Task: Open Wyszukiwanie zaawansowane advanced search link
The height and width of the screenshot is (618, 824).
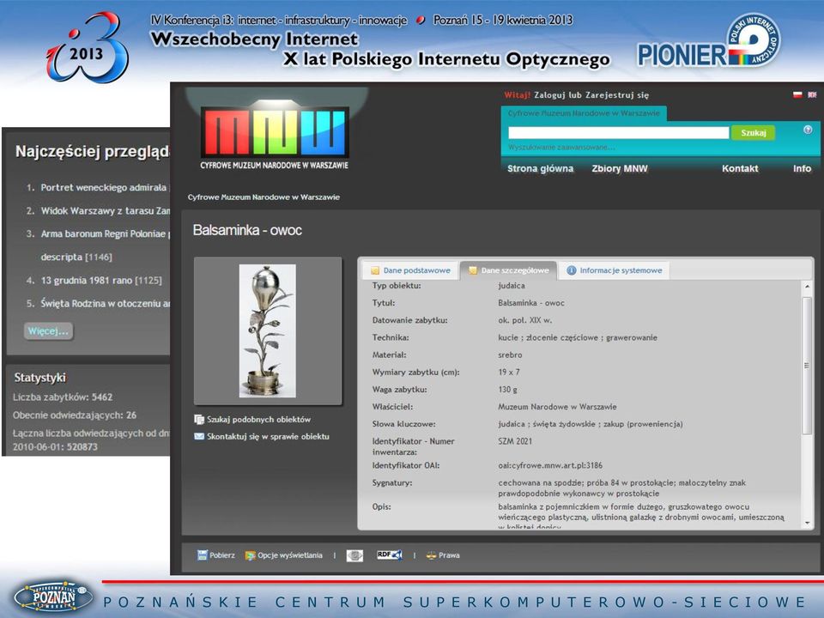Action: pyautogui.click(x=561, y=147)
